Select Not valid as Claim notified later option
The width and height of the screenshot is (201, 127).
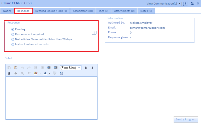(13, 39)
